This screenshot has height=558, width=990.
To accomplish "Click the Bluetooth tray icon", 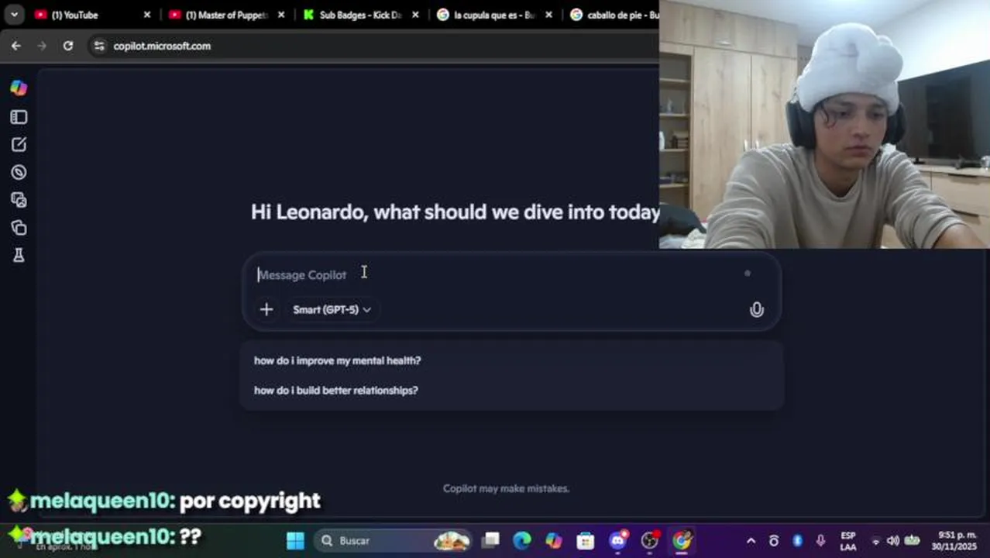I will [x=797, y=541].
